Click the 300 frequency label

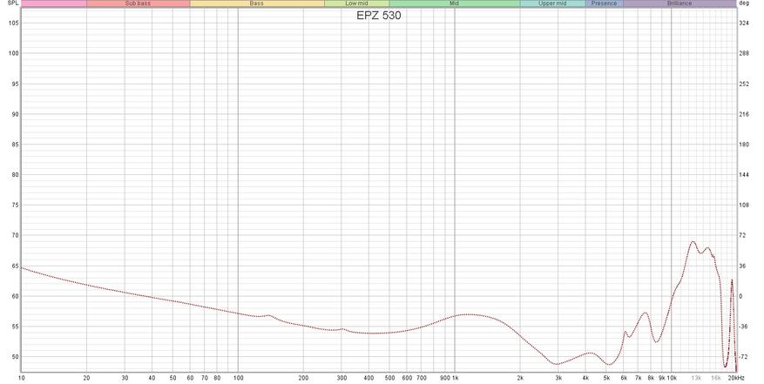(x=341, y=378)
